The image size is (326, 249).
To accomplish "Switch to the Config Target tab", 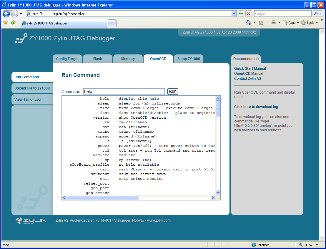I will coord(67,59).
